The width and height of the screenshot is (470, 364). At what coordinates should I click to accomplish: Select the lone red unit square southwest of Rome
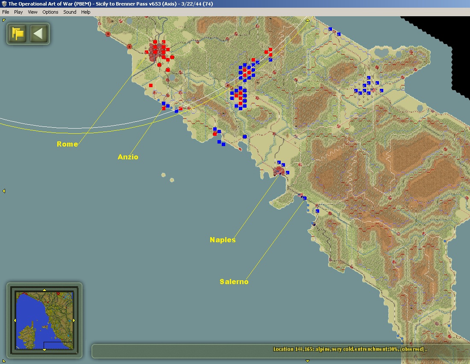[151, 85]
